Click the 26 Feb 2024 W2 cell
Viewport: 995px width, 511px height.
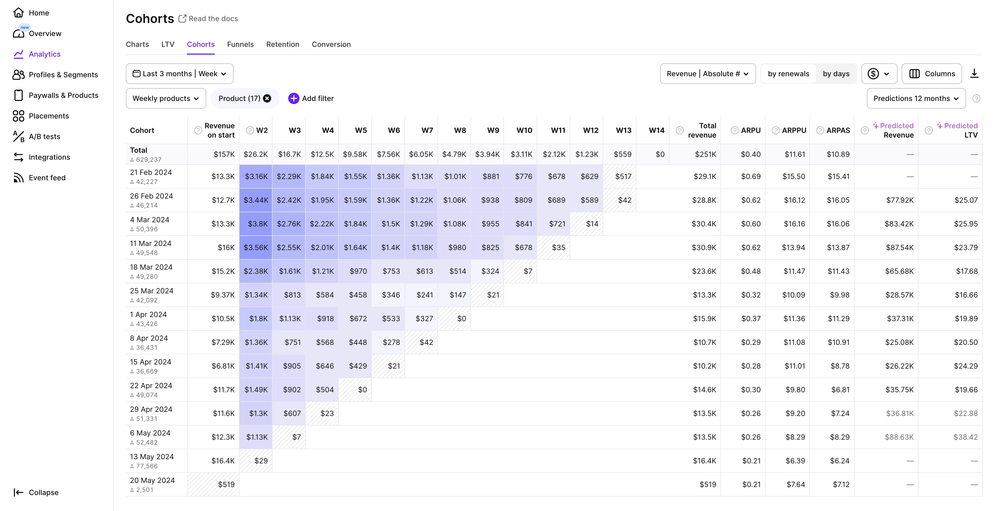coord(256,200)
